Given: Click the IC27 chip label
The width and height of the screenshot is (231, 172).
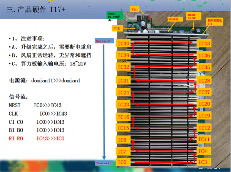Looking at the screenshot, I should tap(204, 93).
